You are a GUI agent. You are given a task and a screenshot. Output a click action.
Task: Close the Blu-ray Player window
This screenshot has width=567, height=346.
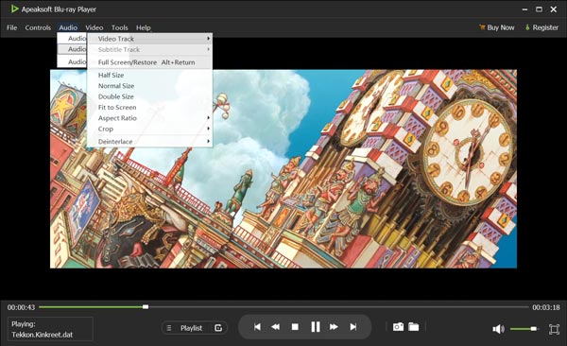(x=553, y=9)
